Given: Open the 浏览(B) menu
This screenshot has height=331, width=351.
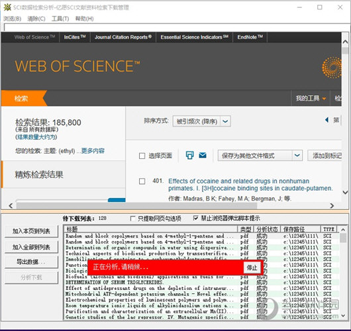Looking at the screenshot, I should pos(13,19).
